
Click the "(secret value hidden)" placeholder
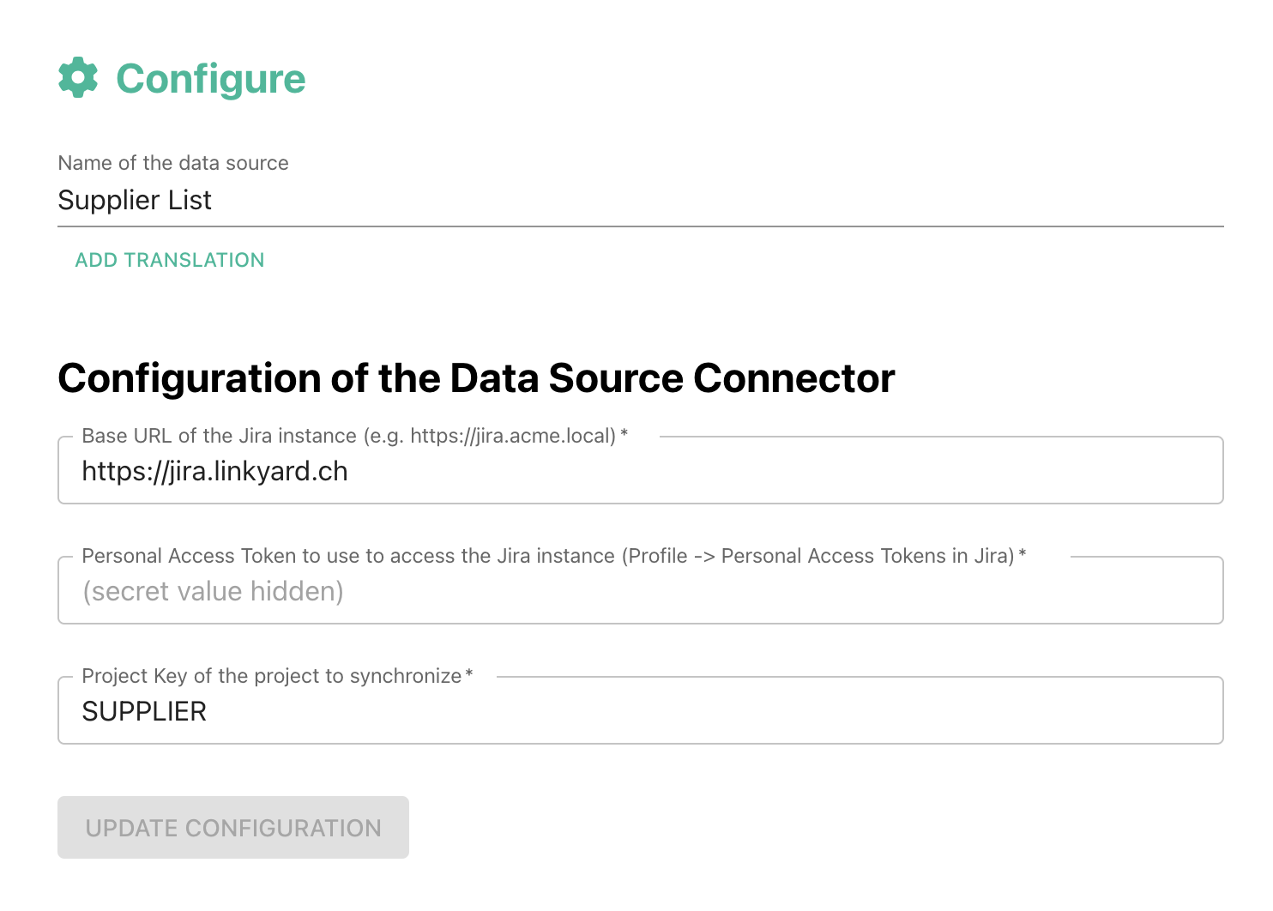(x=213, y=591)
